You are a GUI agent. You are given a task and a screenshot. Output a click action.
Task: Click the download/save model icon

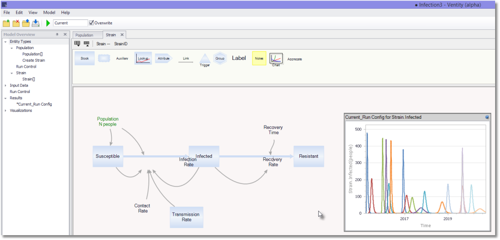pyautogui.click(x=36, y=23)
